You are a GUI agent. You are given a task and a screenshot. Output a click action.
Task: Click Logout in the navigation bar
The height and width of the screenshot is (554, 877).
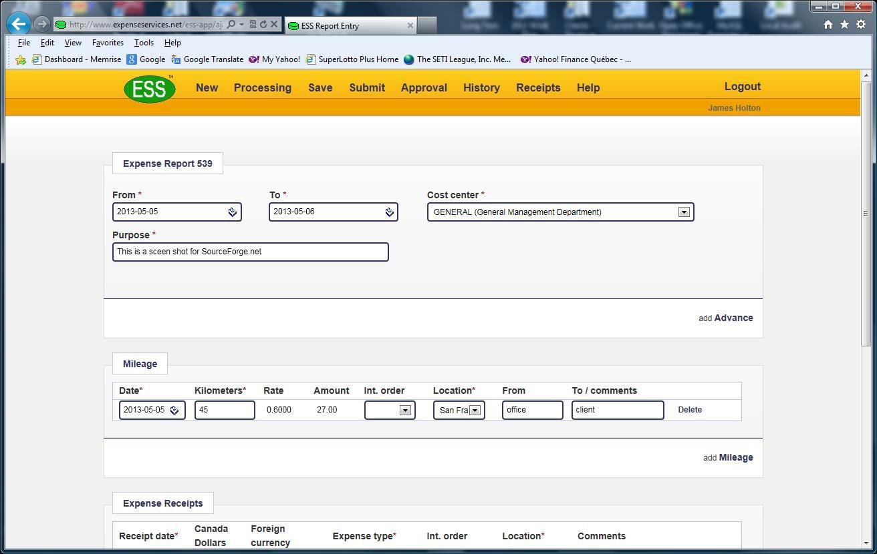742,86
